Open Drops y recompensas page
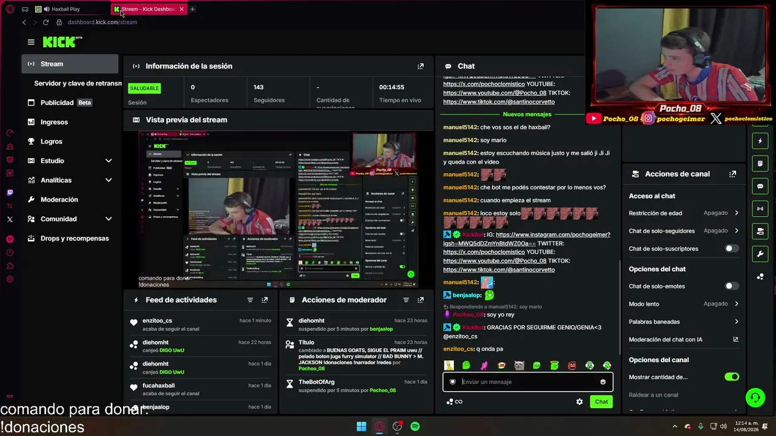The height and width of the screenshot is (436, 776). tap(70, 238)
